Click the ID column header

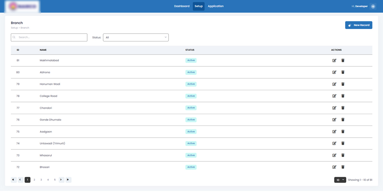coord(18,50)
